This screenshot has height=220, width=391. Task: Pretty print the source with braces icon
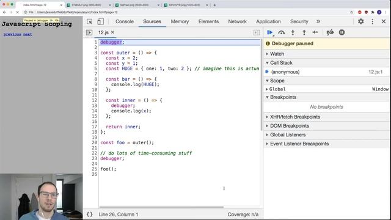tap(90, 215)
